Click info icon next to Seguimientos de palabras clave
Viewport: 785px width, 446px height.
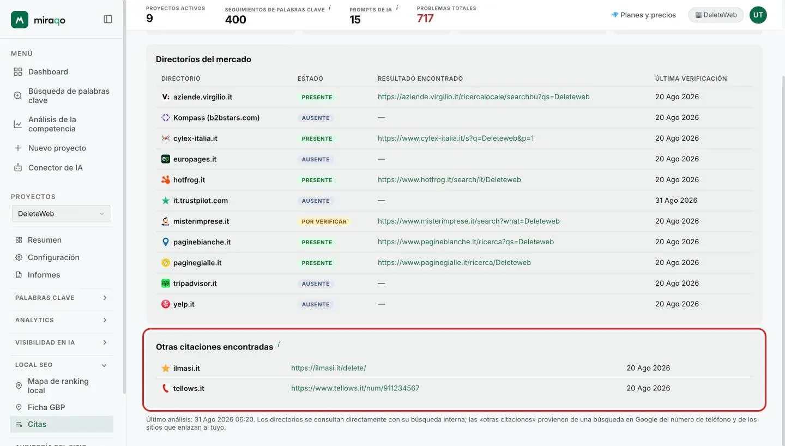[x=330, y=8]
